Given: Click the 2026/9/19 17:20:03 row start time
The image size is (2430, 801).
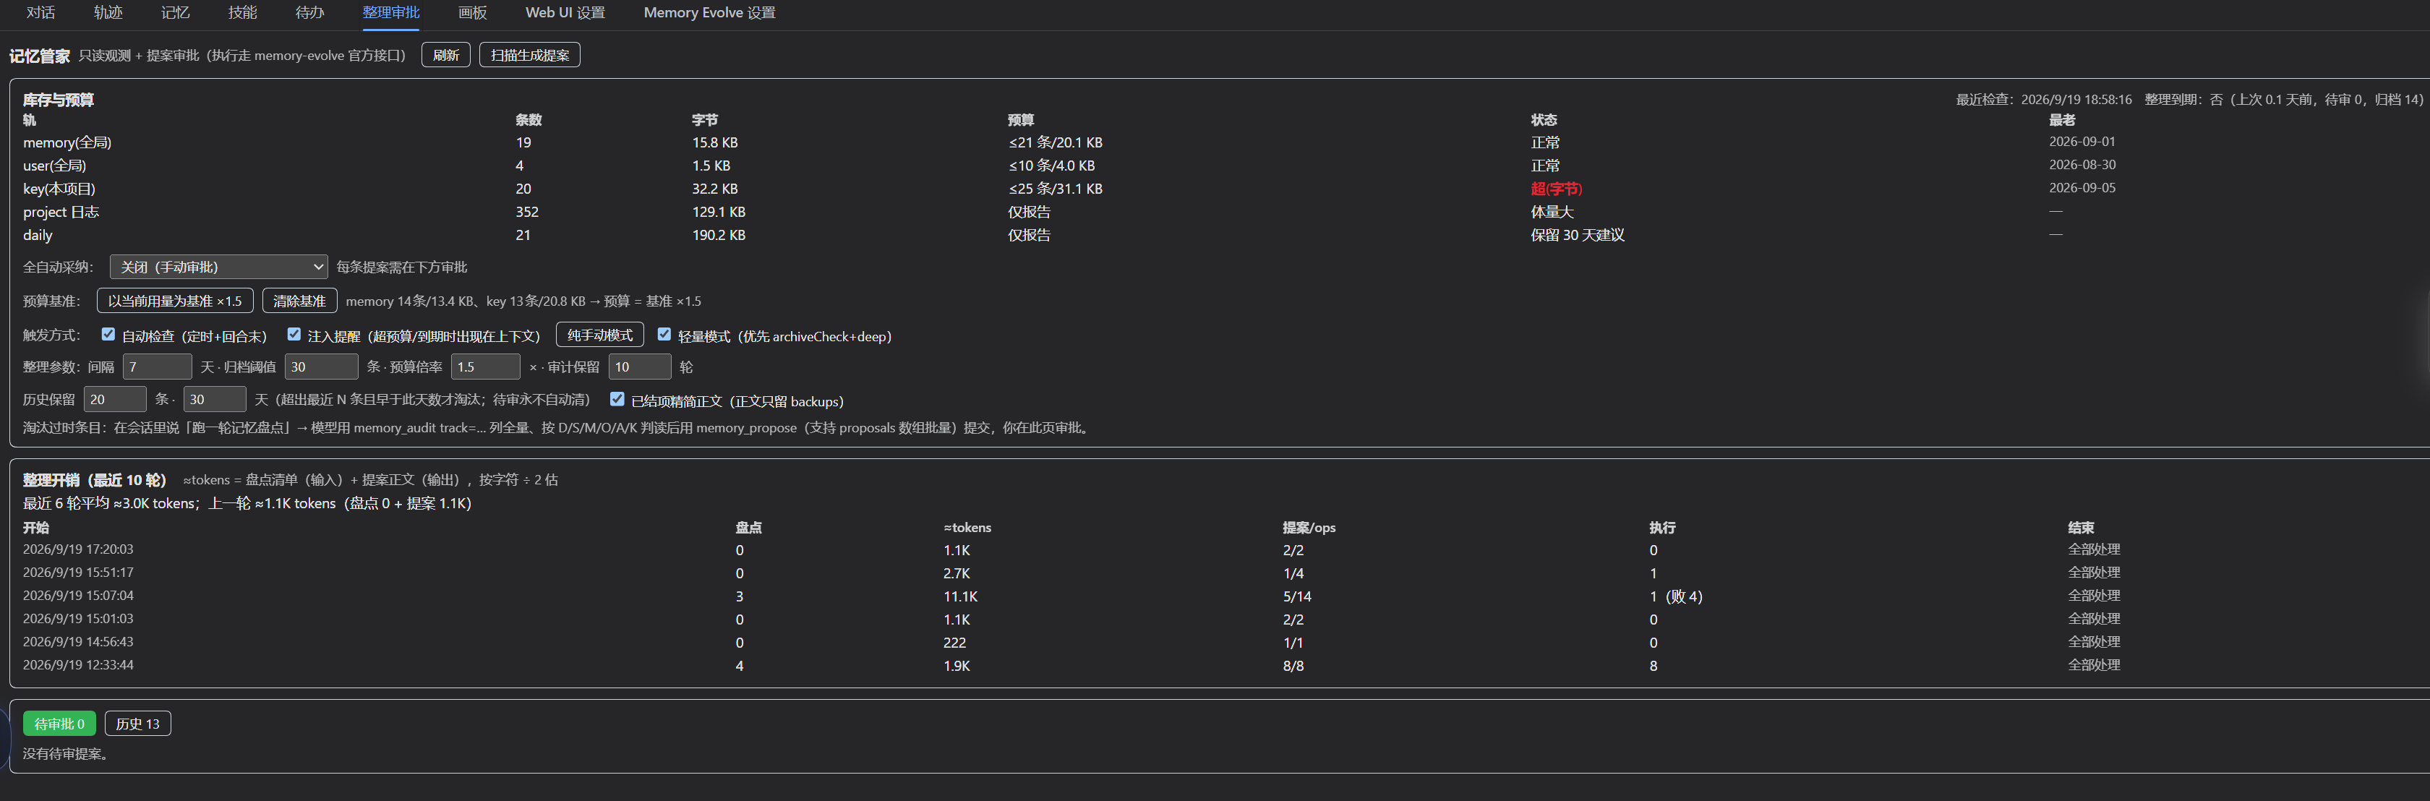Looking at the screenshot, I should [78, 549].
